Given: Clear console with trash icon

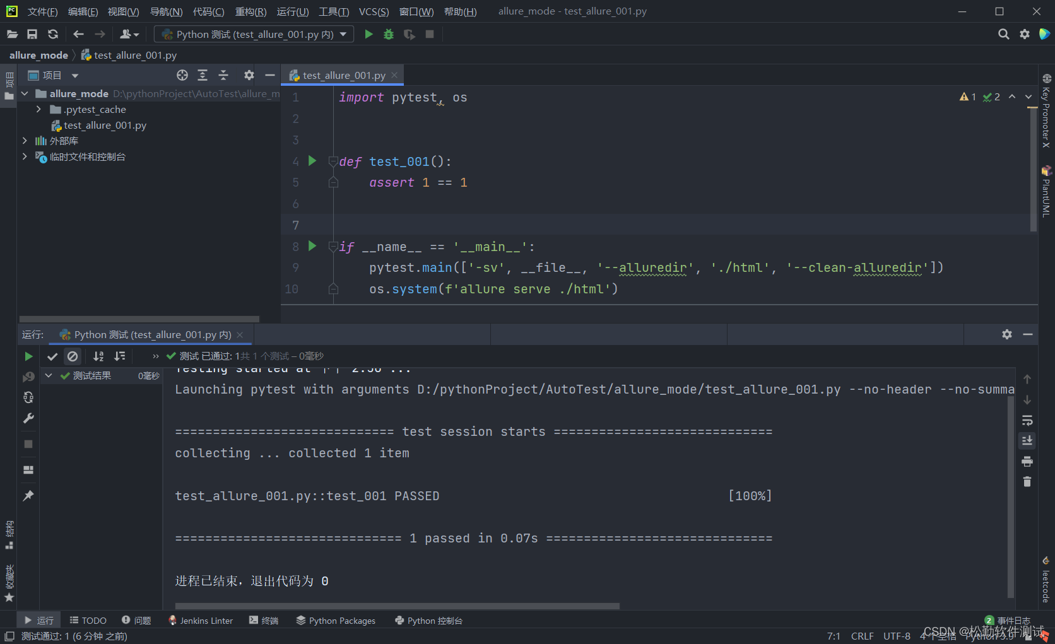Looking at the screenshot, I should coord(1027,481).
